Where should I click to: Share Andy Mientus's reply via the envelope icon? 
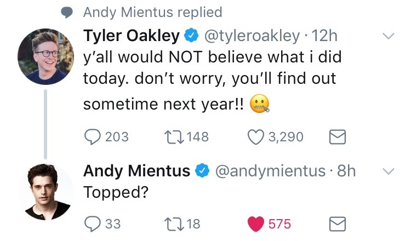(x=338, y=224)
